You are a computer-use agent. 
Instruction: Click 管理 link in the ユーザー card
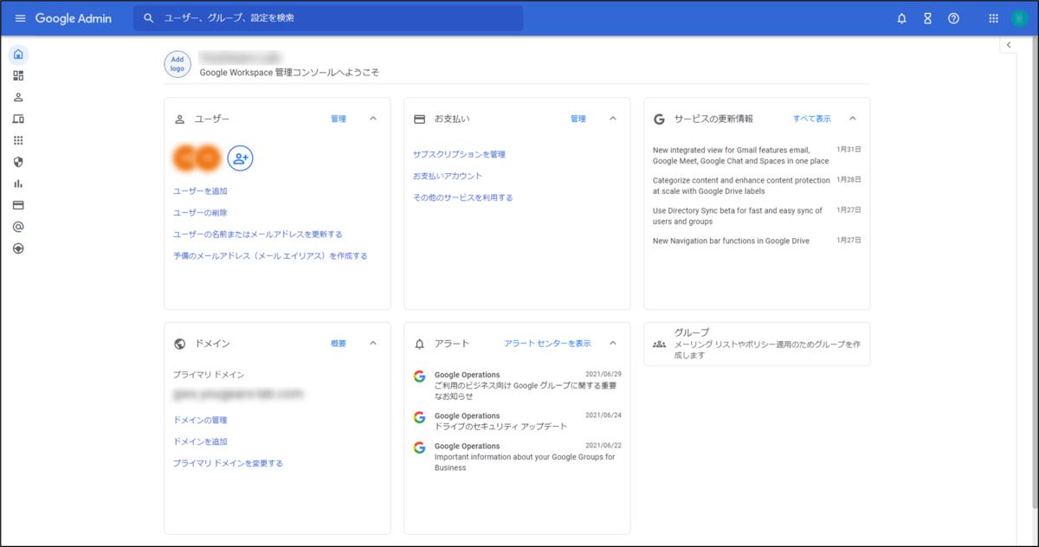tap(339, 119)
